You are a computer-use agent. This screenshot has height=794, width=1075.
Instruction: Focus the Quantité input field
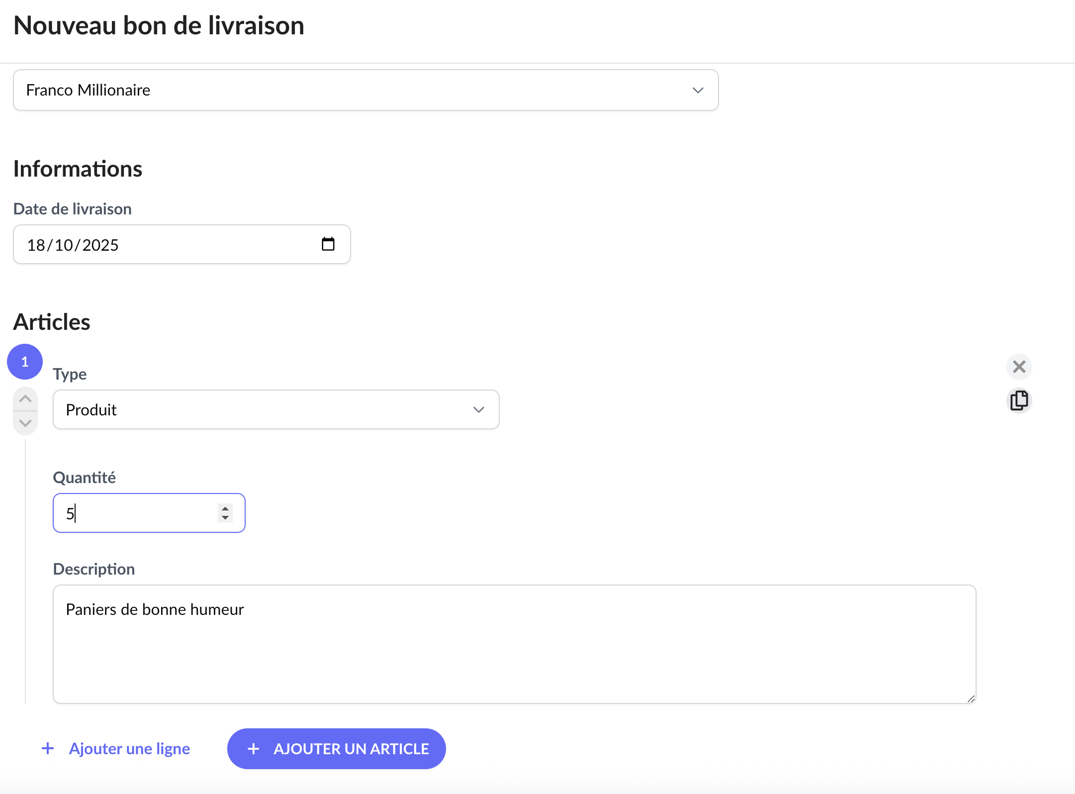pos(139,513)
